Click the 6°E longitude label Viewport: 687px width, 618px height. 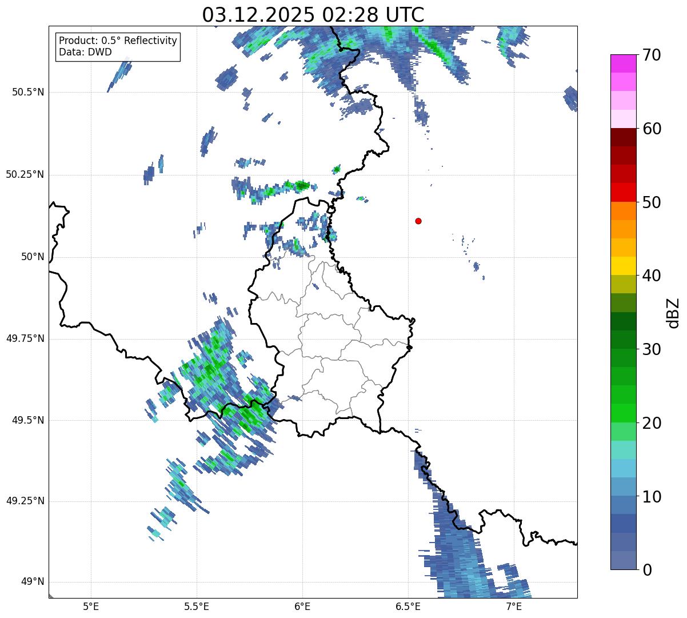[x=302, y=606]
